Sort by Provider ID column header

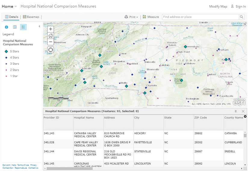(58, 123)
